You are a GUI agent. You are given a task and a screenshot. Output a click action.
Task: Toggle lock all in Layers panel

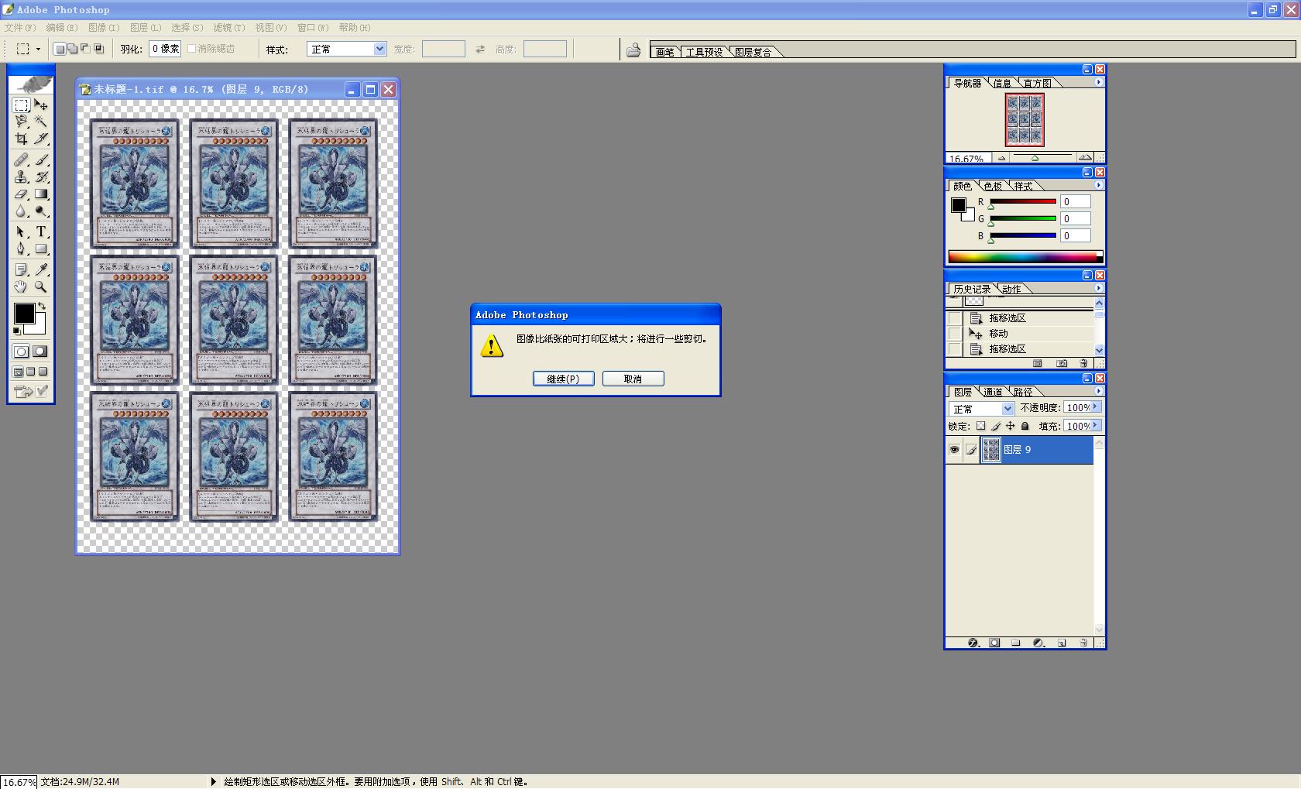pyautogui.click(x=1025, y=426)
